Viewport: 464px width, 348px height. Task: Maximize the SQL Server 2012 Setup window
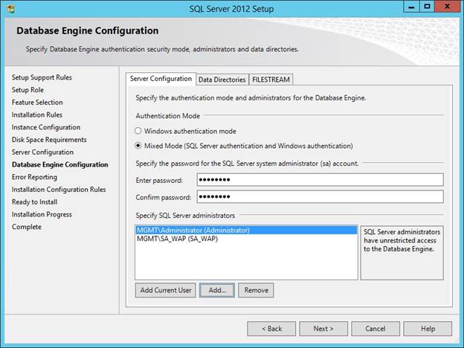tap(427, 7)
